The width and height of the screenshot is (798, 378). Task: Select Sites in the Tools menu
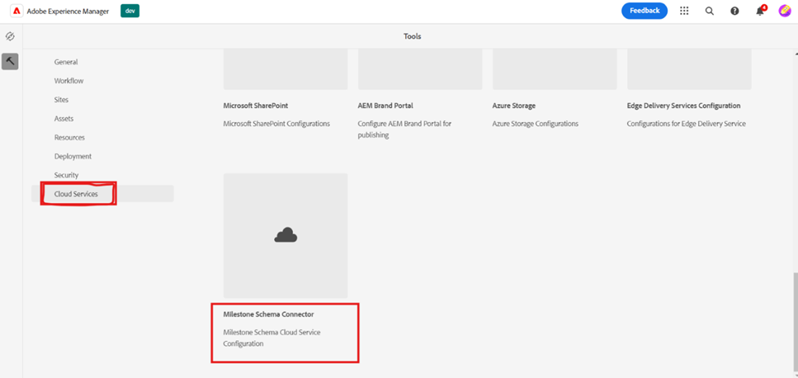61,100
